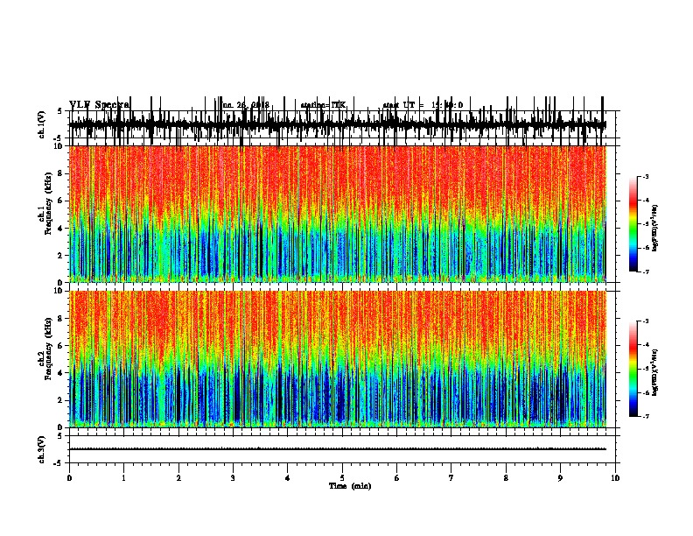This screenshot has height=536, width=693.
Task: Click the ch.2 colorbar log(PSD) unit label
Action: [x=655, y=373]
